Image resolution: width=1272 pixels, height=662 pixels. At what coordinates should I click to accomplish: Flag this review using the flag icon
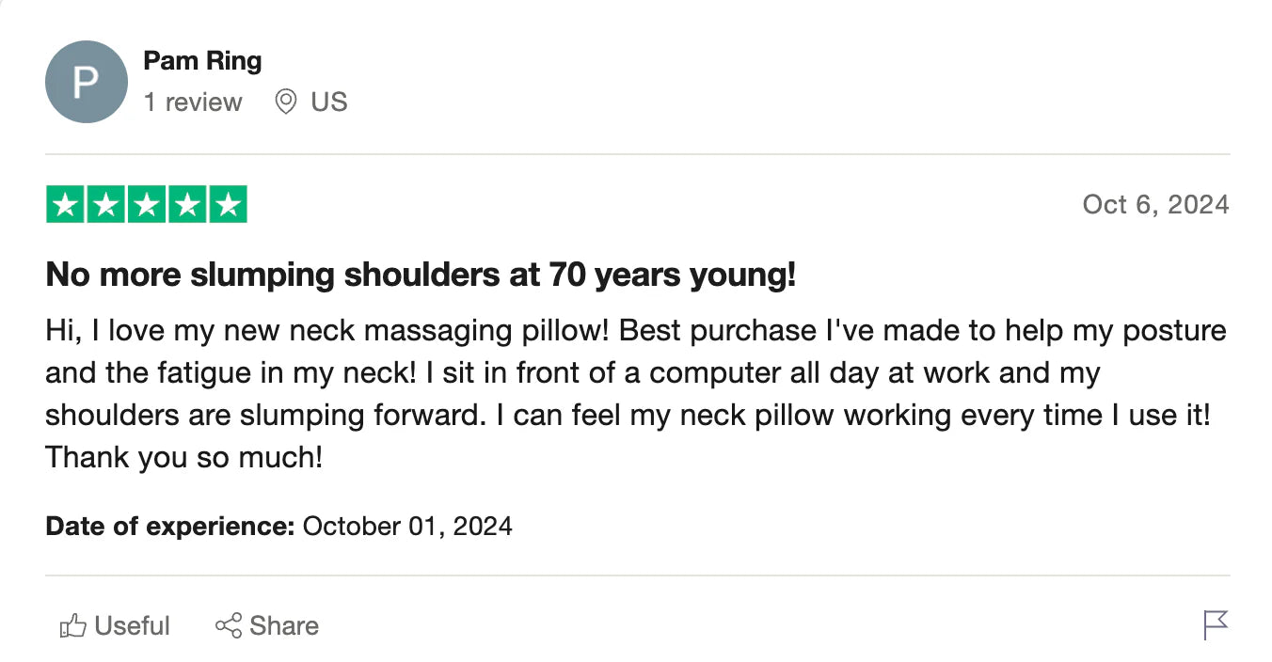1216,625
